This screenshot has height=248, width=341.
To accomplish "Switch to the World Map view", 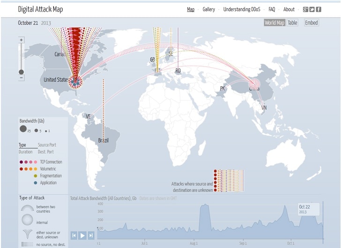I will tap(274, 23).
